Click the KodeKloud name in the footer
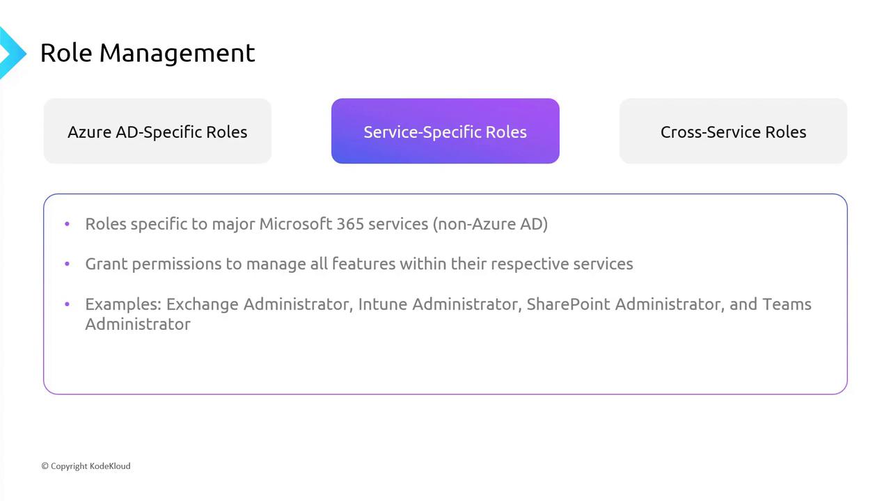The image size is (891, 501). (110, 466)
